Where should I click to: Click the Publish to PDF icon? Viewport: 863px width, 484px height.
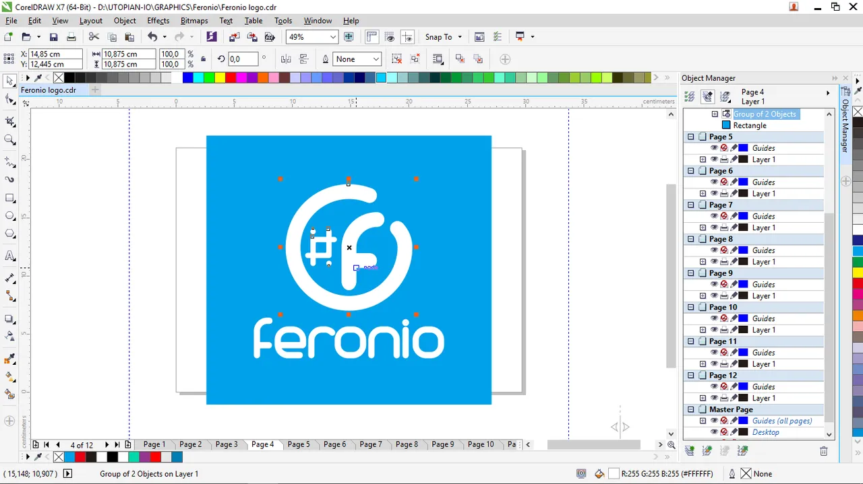pos(270,37)
